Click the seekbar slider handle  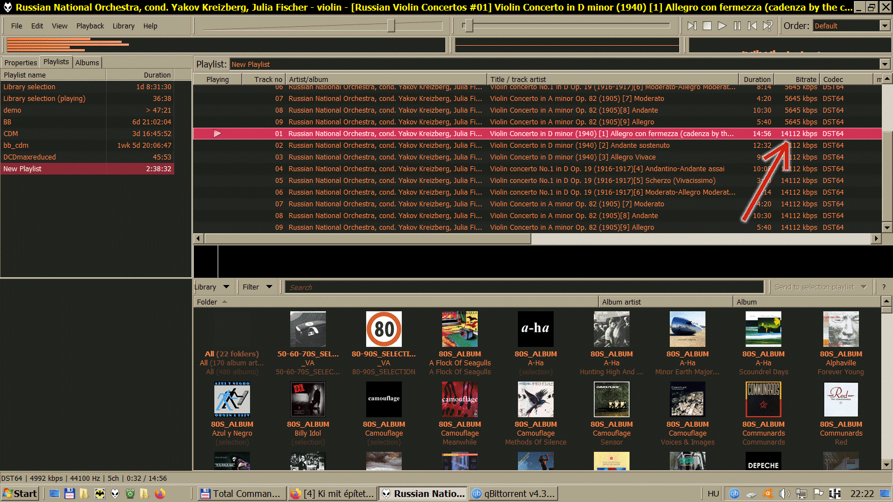469,25
